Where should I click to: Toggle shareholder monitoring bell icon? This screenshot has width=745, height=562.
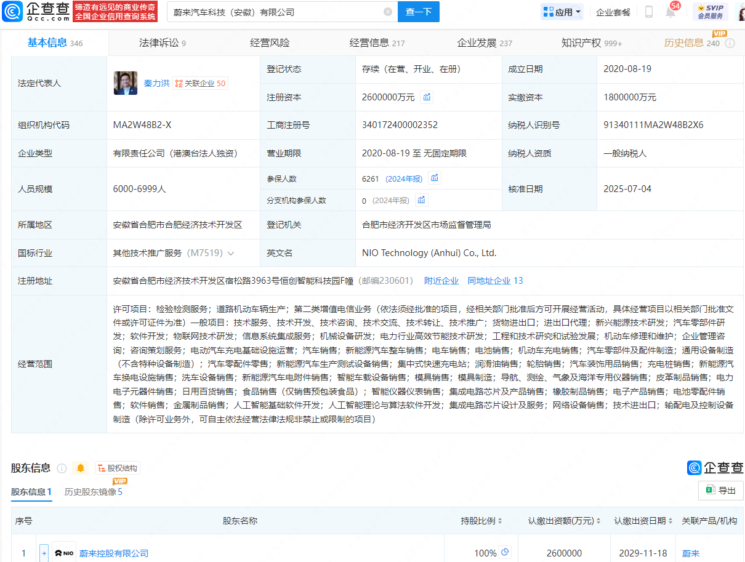tap(80, 468)
